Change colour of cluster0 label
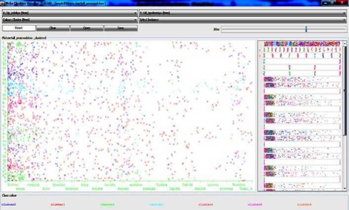349x210 pixels. point(9,204)
